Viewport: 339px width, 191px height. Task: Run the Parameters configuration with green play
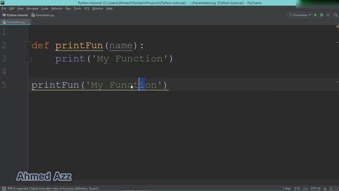coord(316,15)
